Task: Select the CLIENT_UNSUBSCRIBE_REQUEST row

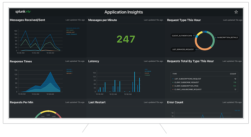Action: 204,89
